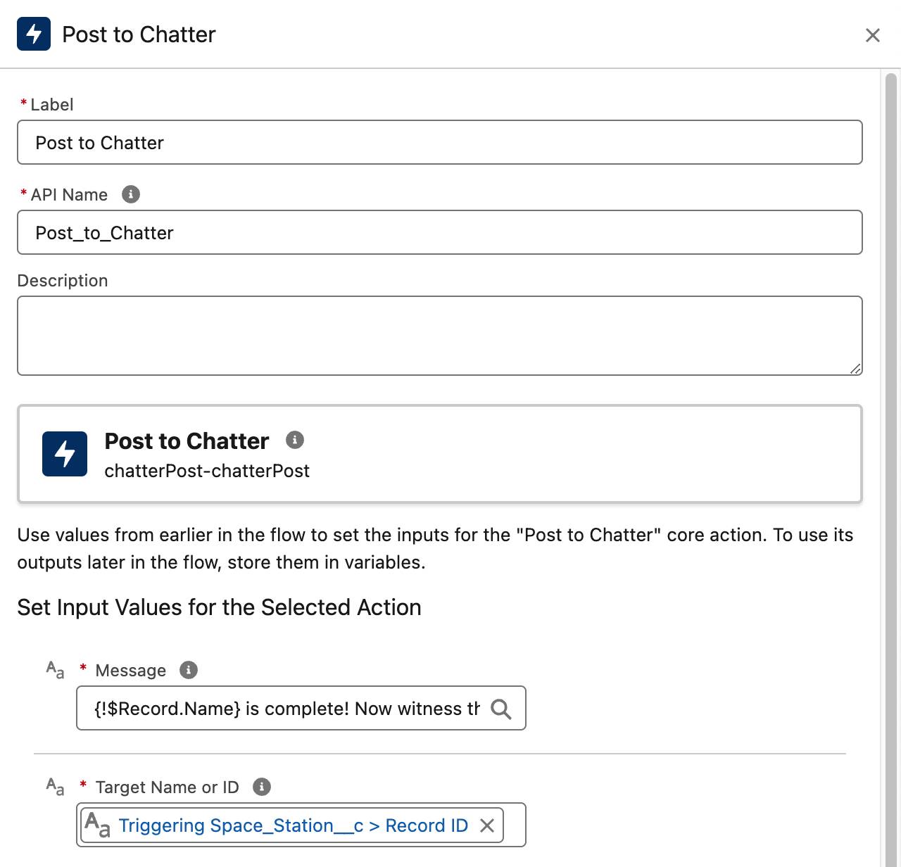Open info tooltip beside Post to Chatter action title
The height and width of the screenshot is (867, 901).
pos(295,440)
